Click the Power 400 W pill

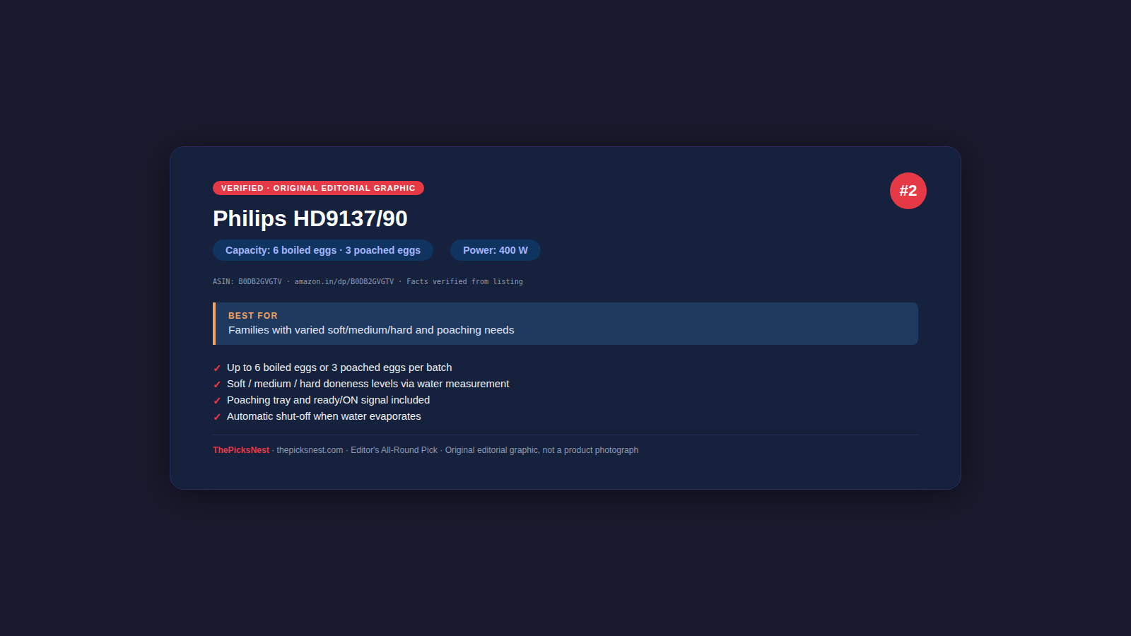[x=496, y=250]
